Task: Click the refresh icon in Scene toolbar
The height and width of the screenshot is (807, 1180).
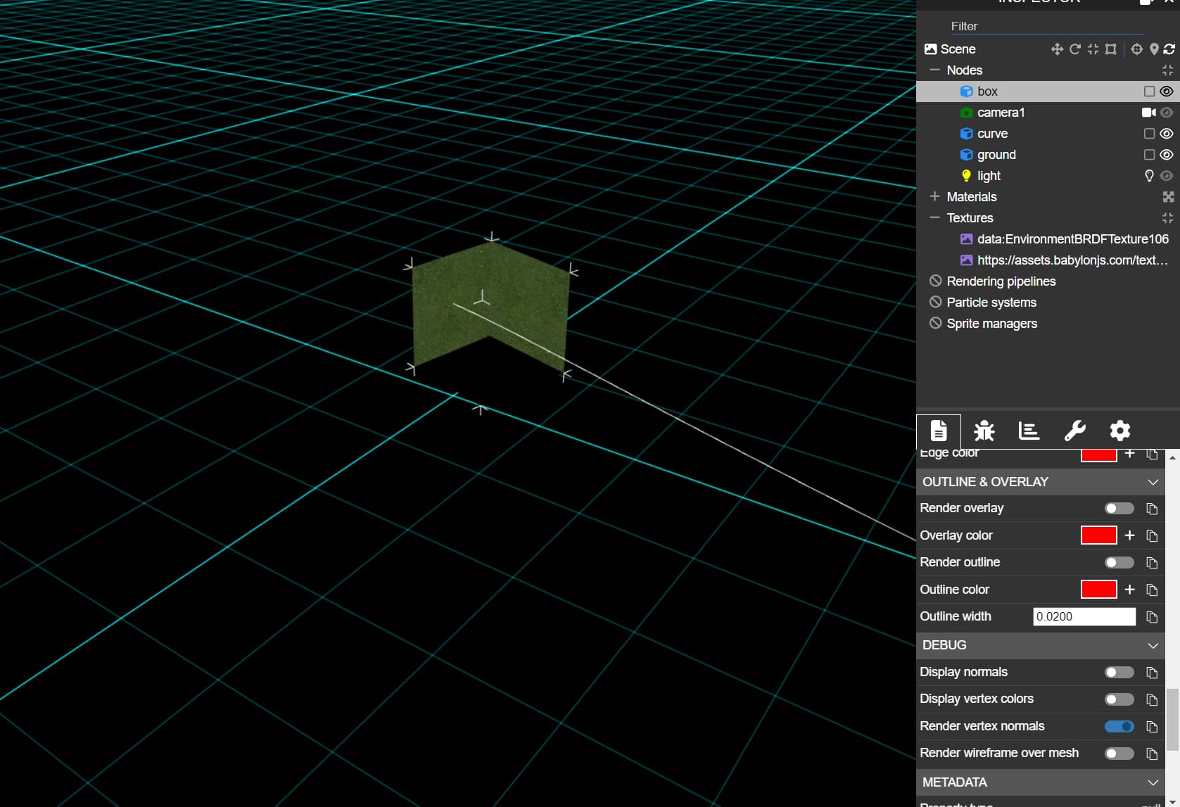Action: coord(1170,49)
